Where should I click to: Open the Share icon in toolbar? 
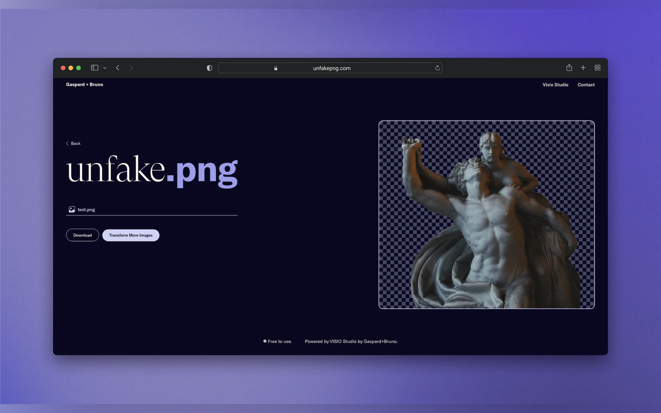(x=569, y=68)
